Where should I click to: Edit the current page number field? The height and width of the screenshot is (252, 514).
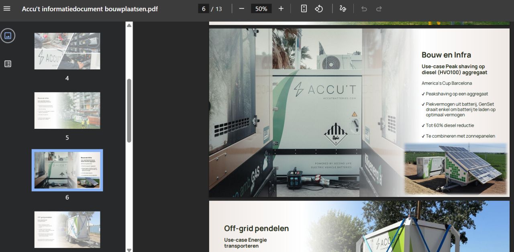click(204, 9)
